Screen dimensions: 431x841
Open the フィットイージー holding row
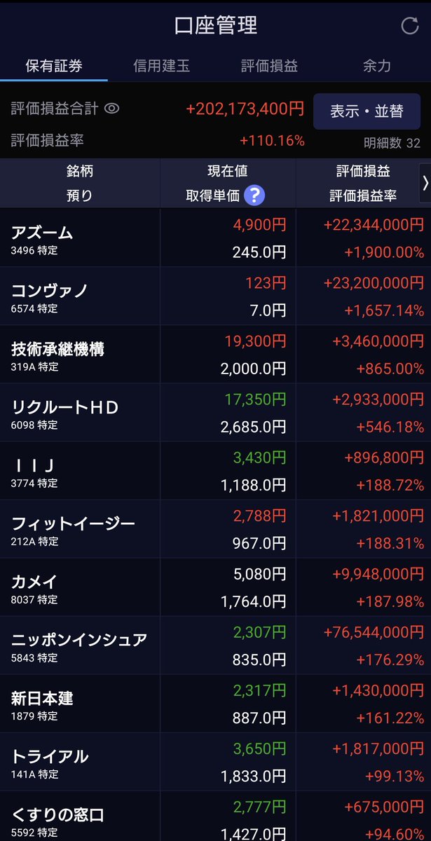[x=215, y=529]
